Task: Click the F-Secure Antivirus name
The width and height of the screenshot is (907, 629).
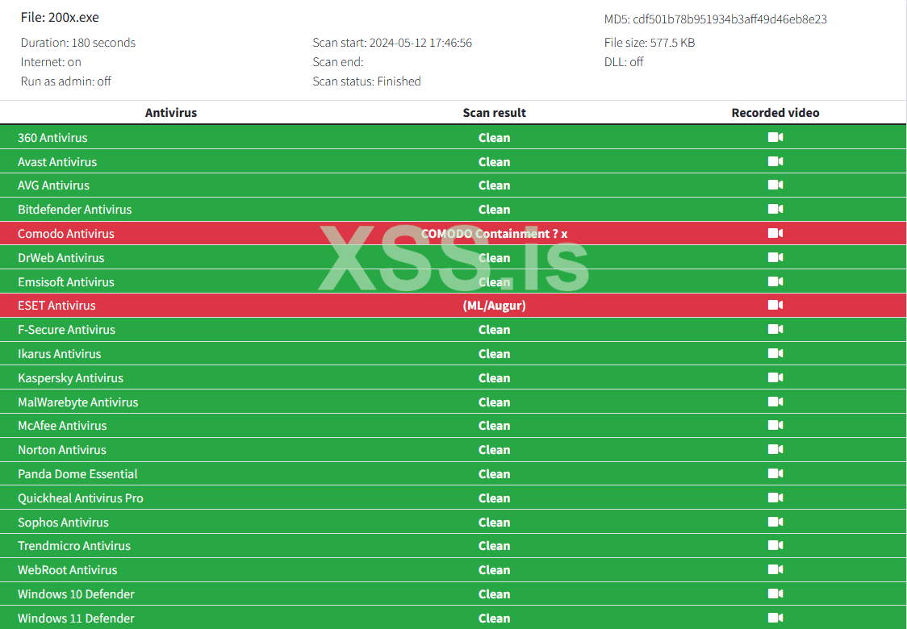Action: point(66,330)
